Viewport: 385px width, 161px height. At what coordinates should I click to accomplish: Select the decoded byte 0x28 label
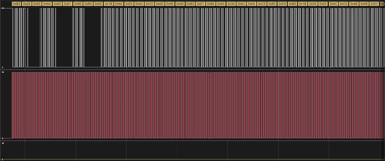[x=27, y=4]
